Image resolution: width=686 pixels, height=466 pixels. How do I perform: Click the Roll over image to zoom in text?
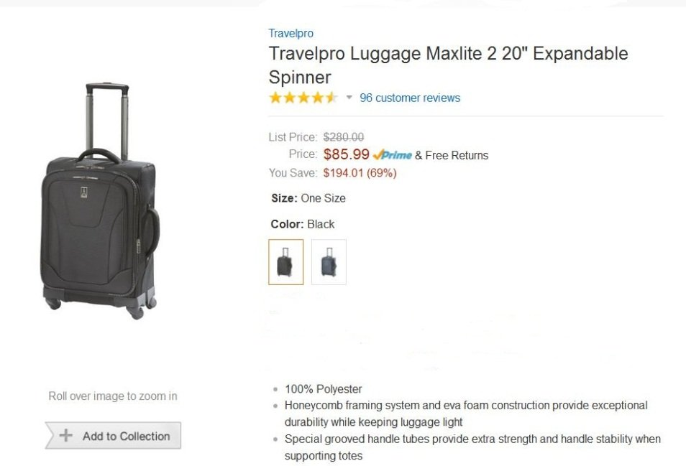pyautogui.click(x=113, y=396)
